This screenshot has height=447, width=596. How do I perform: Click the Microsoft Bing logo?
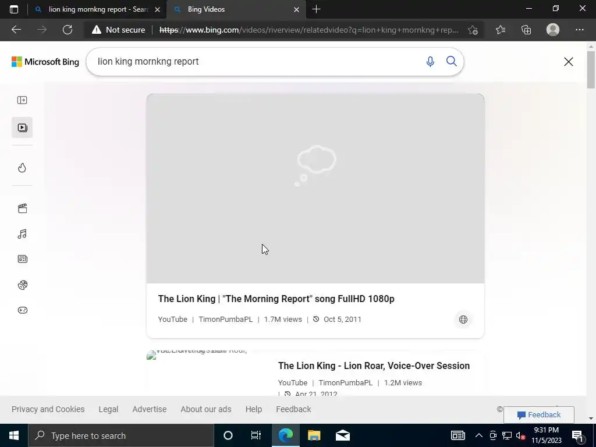point(45,62)
